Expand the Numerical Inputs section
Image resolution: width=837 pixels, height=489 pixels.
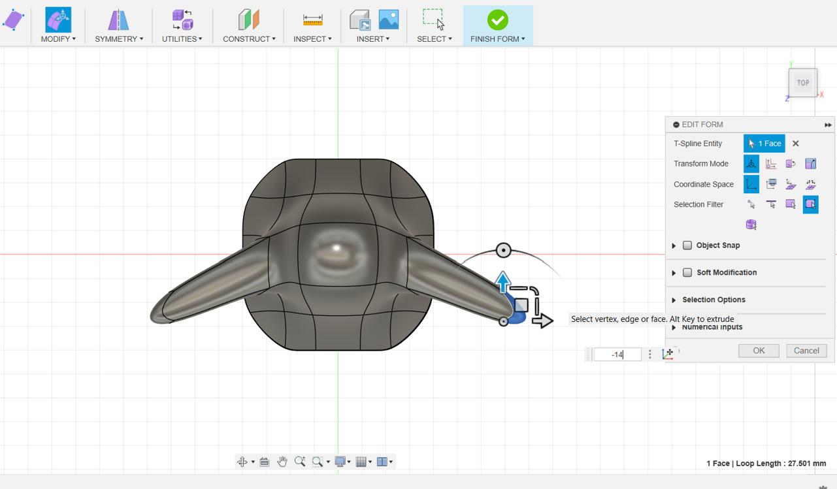(674, 327)
